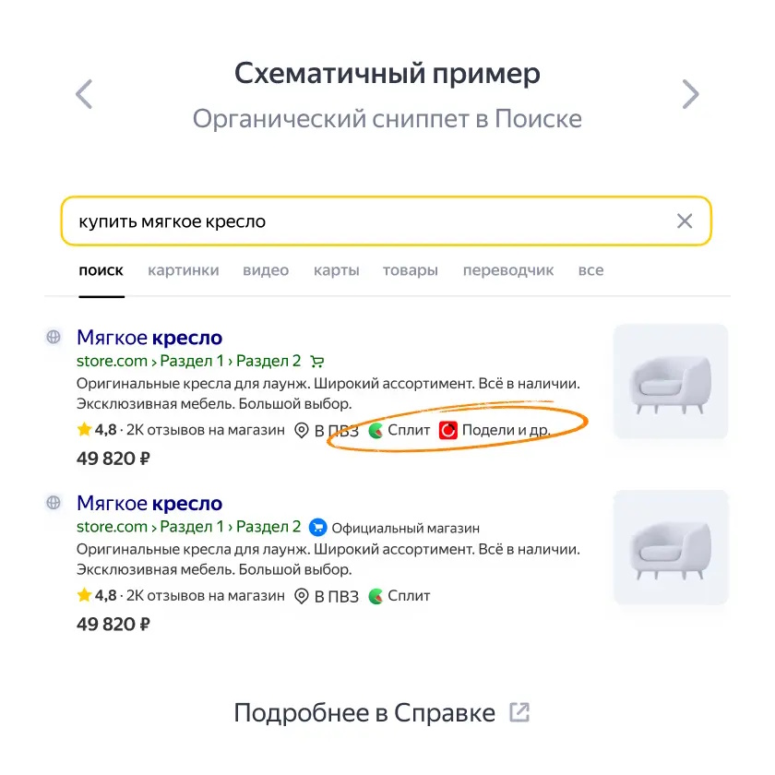The height and width of the screenshot is (775, 775).
Task: Click the red Подели payment icon
Action: (x=448, y=430)
